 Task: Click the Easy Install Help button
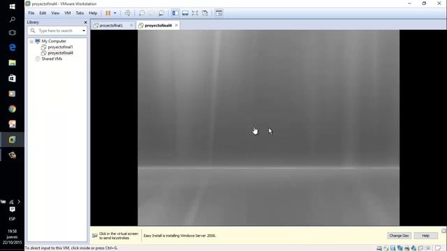(x=425, y=236)
